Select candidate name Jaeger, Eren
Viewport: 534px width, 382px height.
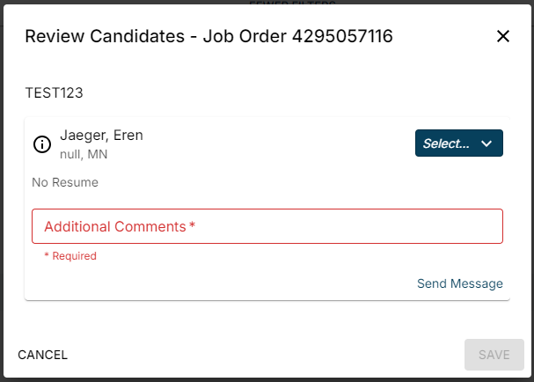point(101,136)
